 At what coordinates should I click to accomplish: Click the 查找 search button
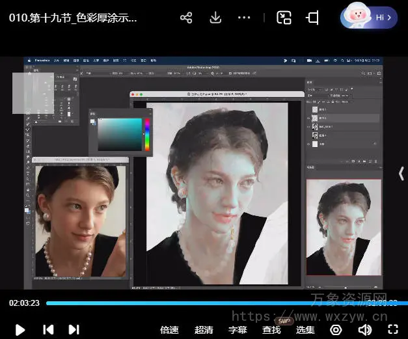(x=271, y=330)
